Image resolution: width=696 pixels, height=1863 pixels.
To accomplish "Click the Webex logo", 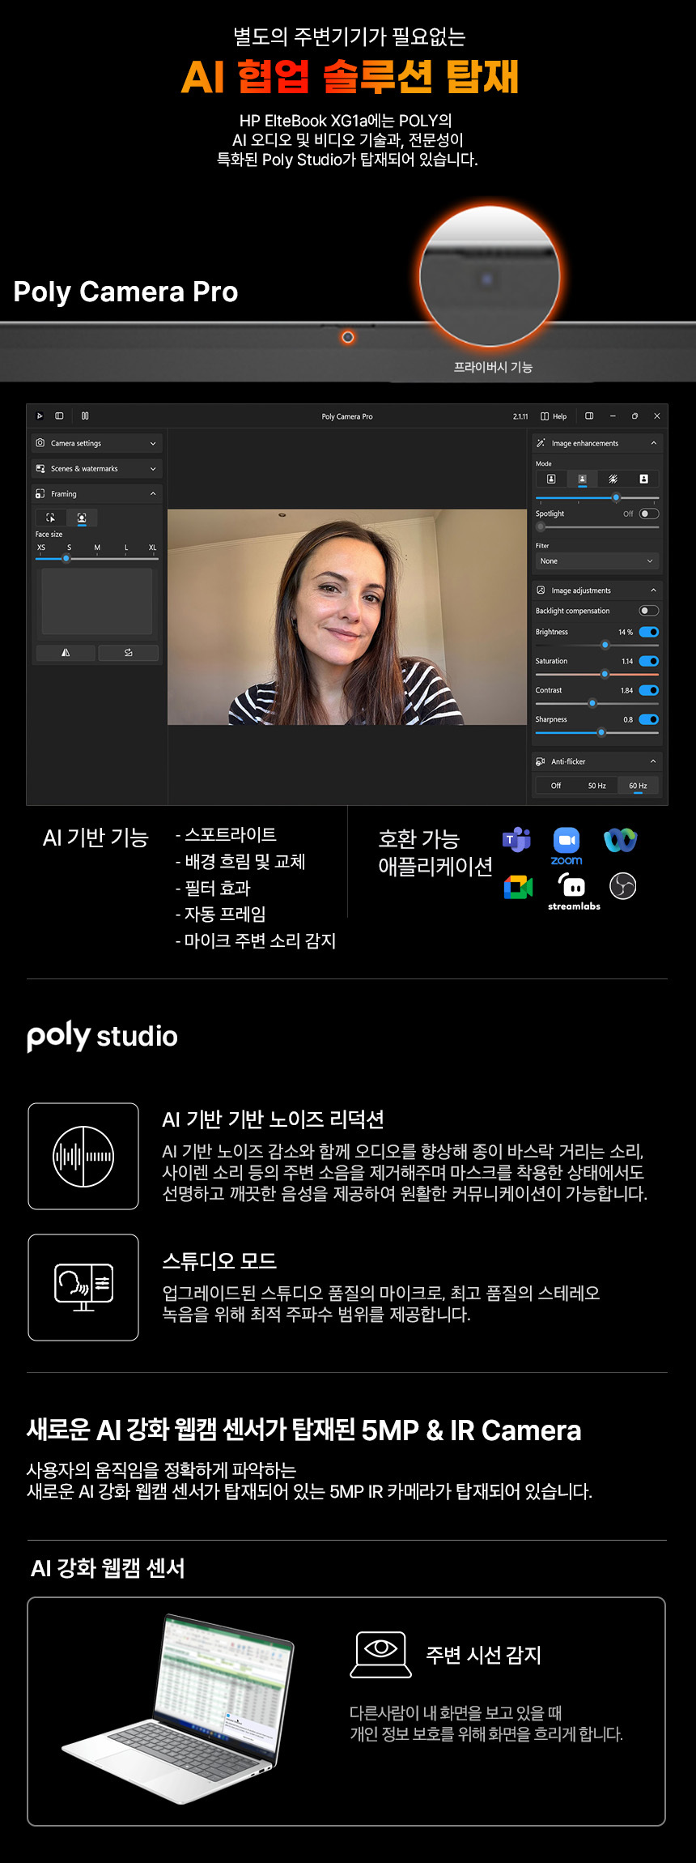I will [621, 841].
